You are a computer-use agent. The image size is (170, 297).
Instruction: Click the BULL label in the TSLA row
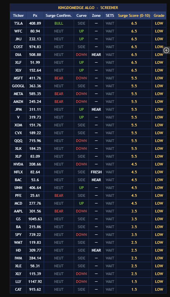[58, 23]
